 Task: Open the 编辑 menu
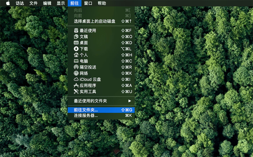click(47, 3)
